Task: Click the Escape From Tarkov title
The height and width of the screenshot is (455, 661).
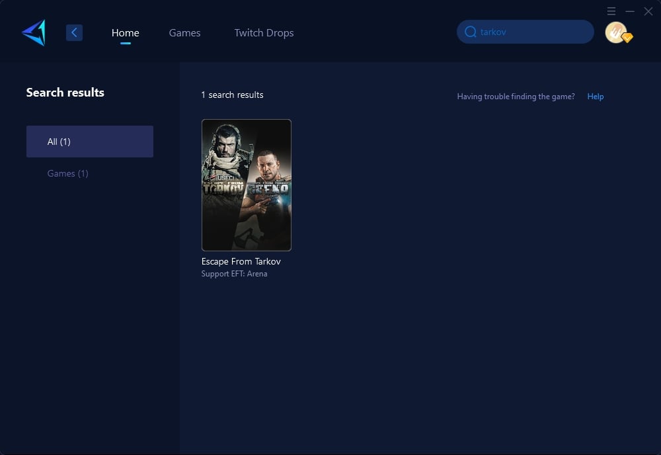Action: click(241, 261)
